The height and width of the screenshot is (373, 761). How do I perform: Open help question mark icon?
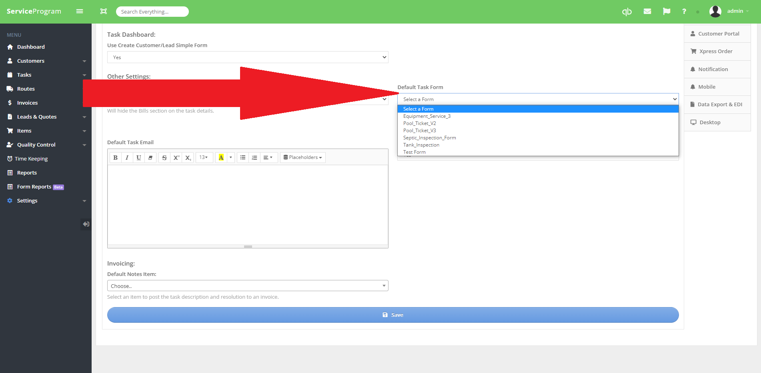click(x=684, y=12)
